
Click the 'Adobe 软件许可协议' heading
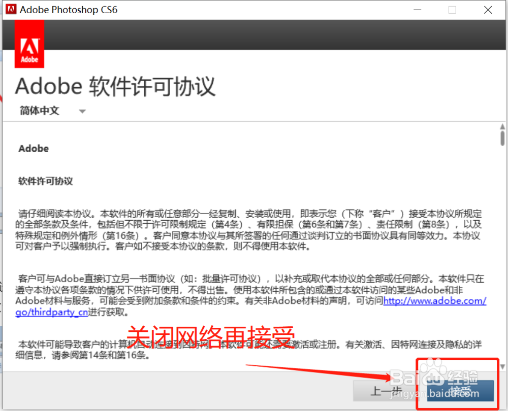[x=115, y=86]
